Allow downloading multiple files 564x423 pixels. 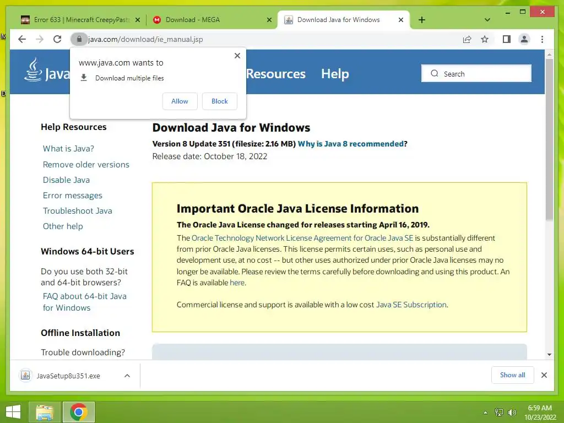[x=180, y=101]
